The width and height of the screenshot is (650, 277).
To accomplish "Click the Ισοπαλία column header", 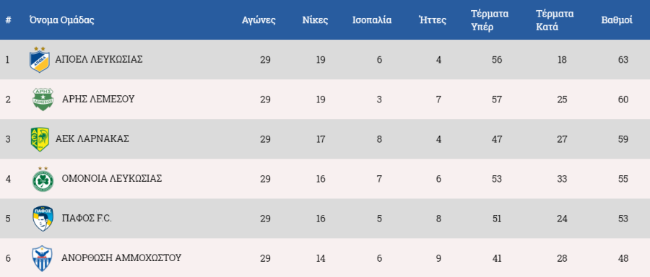I will [x=372, y=20].
